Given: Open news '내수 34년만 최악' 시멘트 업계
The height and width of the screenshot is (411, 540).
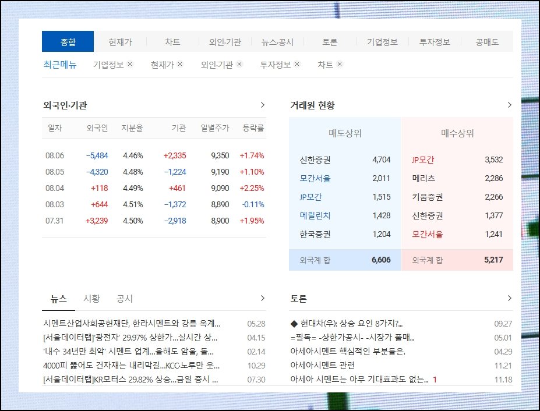Looking at the screenshot, I should pos(129,352).
